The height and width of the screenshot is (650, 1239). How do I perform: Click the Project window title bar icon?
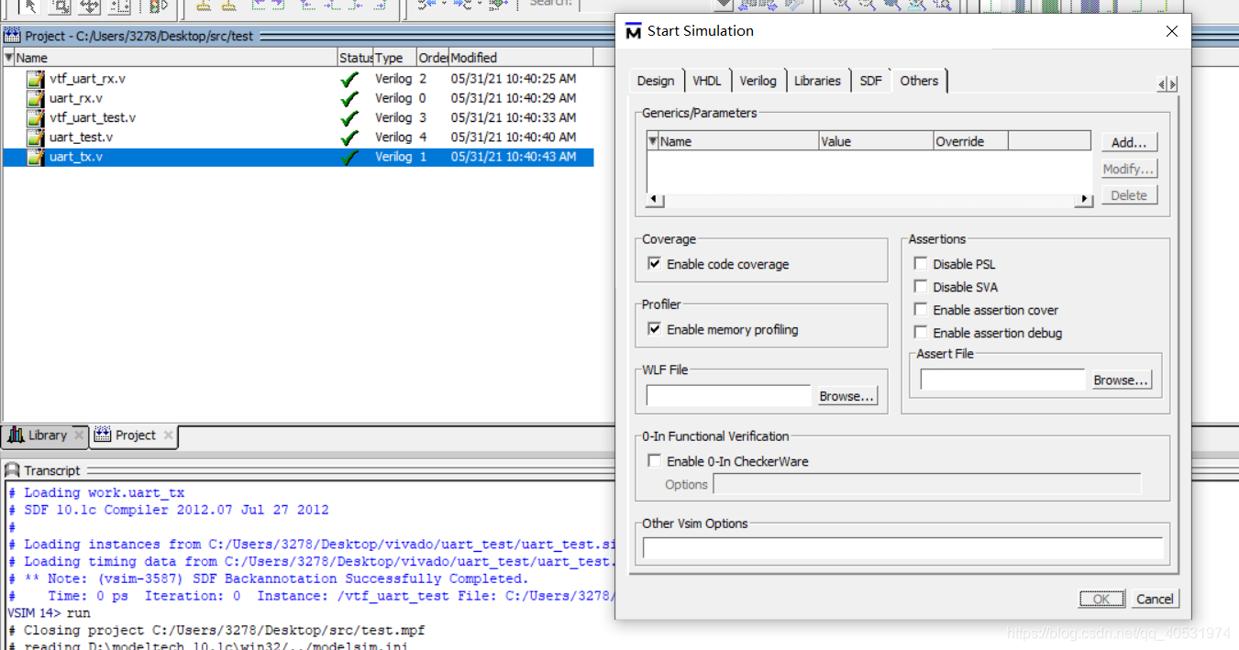tap(12, 36)
